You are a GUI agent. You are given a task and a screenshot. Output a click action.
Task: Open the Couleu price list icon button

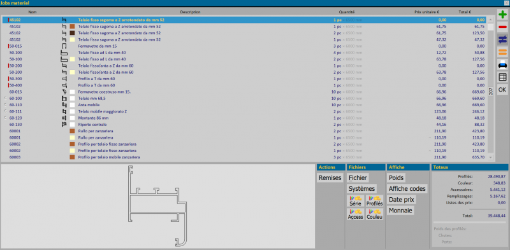pyautogui.click(x=374, y=214)
